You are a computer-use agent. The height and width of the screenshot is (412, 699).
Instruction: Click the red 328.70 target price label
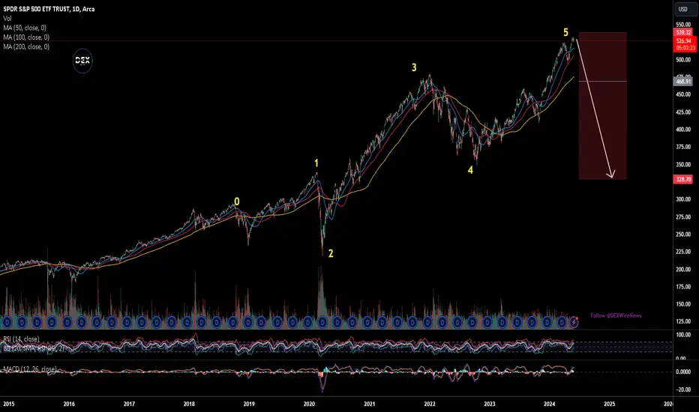(x=683, y=180)
